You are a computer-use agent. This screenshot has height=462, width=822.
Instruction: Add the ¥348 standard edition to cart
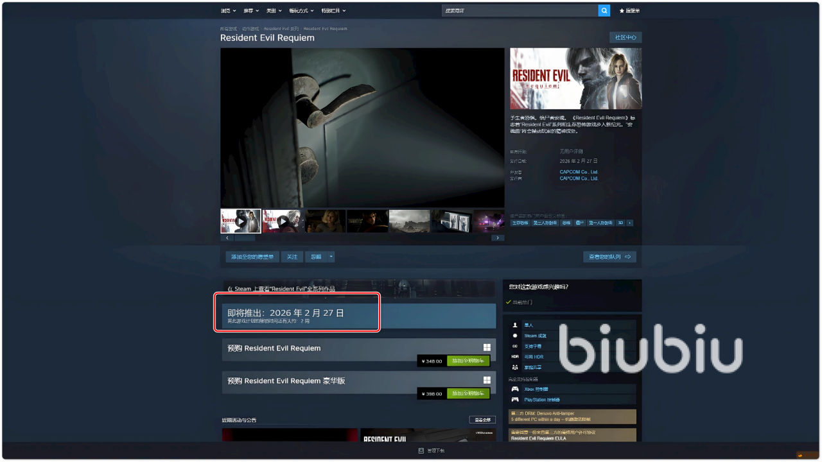pos(468,361)
